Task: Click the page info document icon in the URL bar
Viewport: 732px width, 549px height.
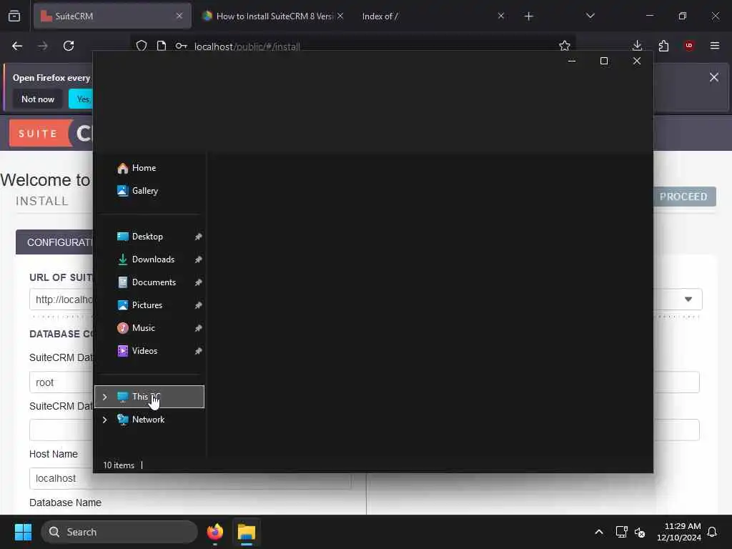Action: 161,46
